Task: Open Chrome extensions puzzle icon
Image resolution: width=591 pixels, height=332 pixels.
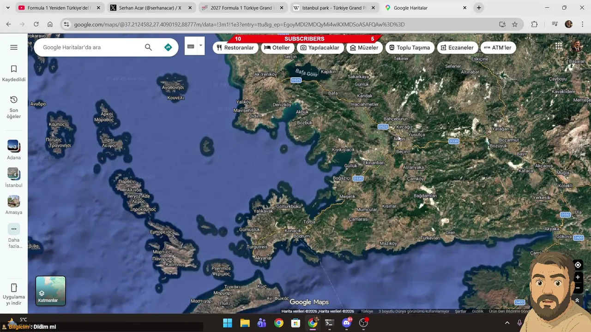Action: point(534,24)
